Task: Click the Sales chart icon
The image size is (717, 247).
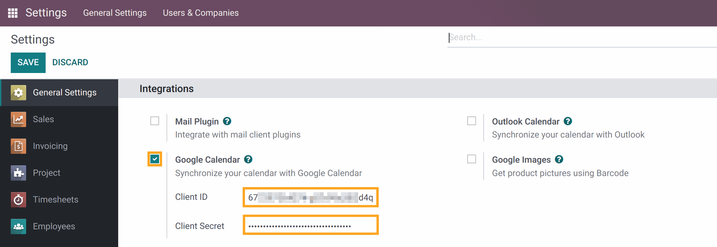Action: pyautogui.click(x=18, y=120)
